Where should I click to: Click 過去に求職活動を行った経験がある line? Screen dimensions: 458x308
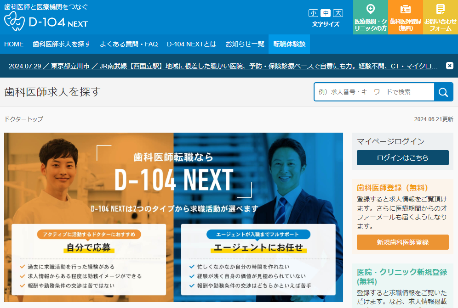(71, 267)
